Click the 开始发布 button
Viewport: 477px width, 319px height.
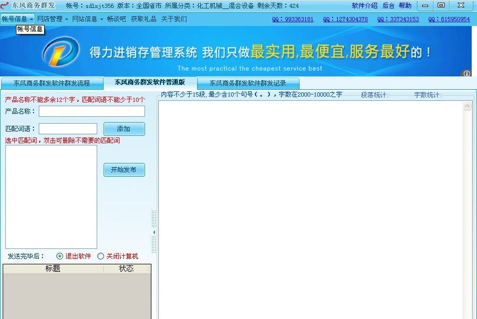click(x=124, y=170)
